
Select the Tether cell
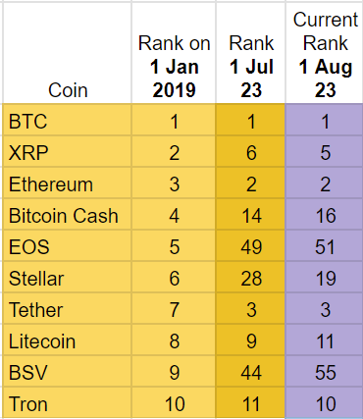pyautogui.click(x=68, y=308)
